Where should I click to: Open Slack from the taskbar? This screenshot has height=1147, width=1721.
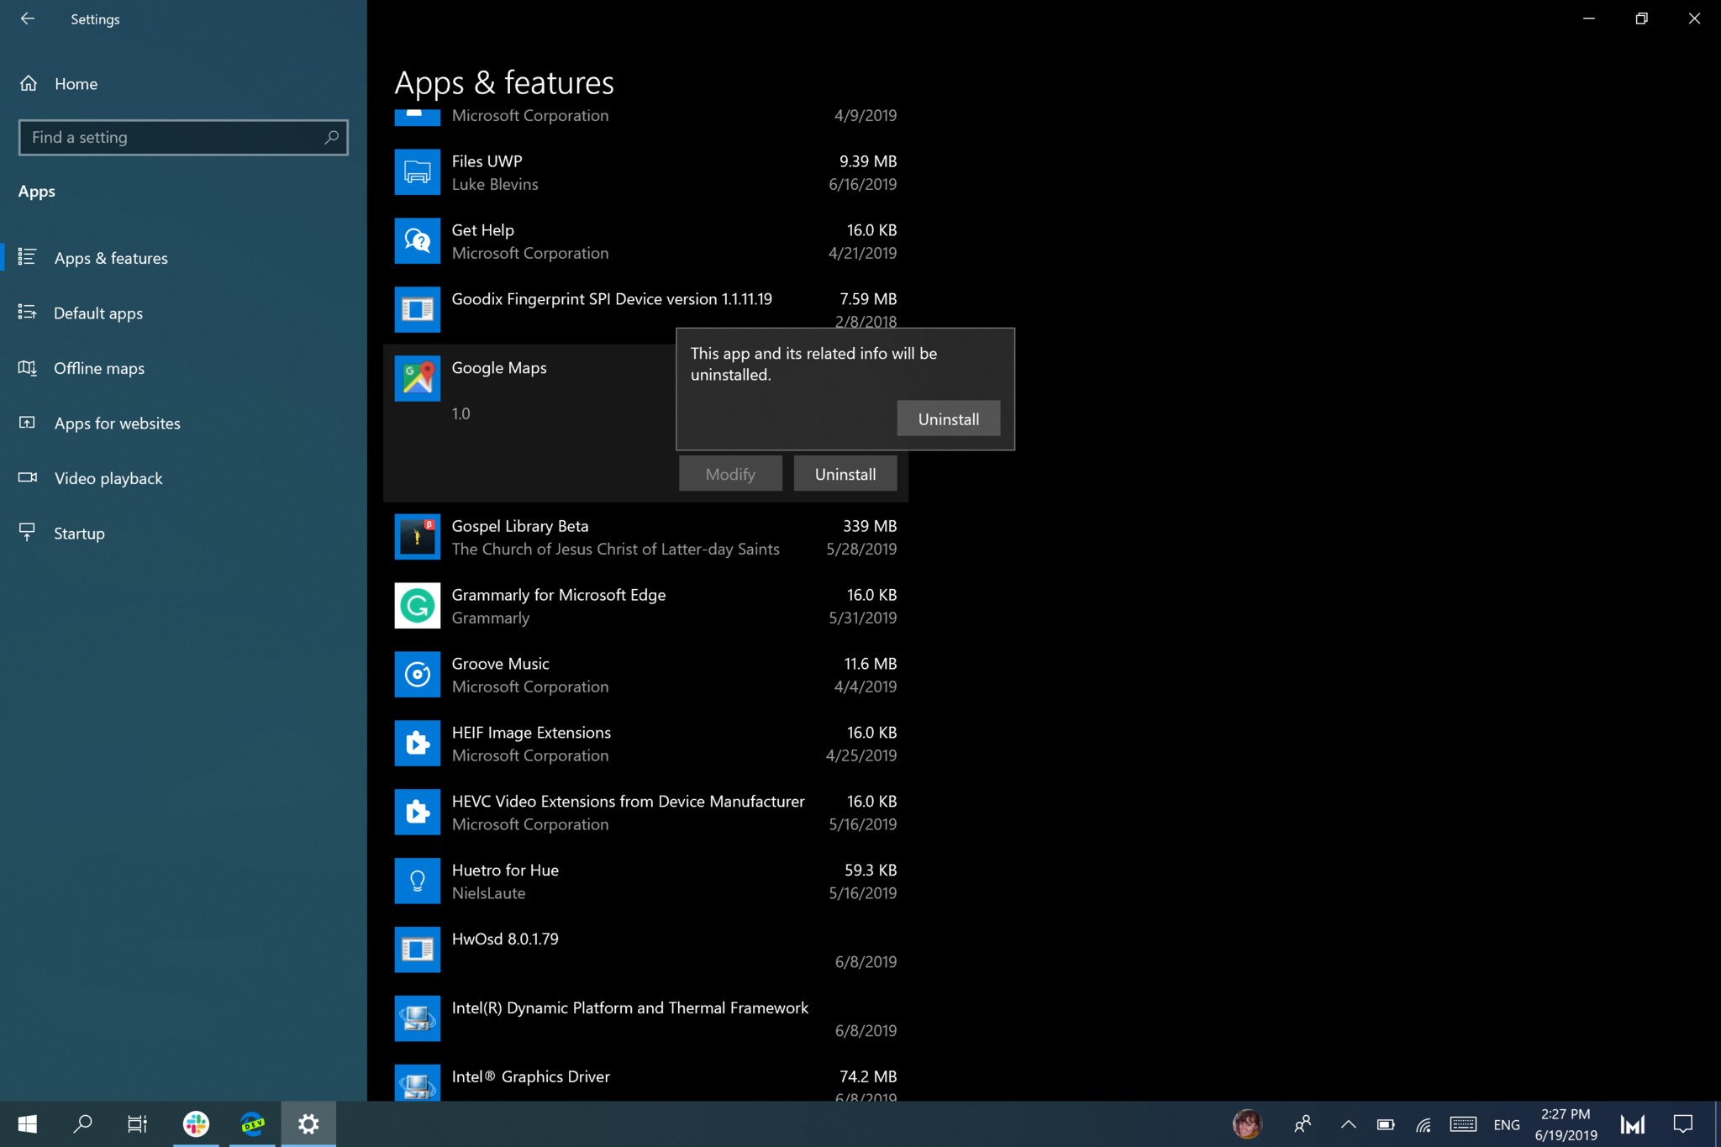pos(196,1123)
